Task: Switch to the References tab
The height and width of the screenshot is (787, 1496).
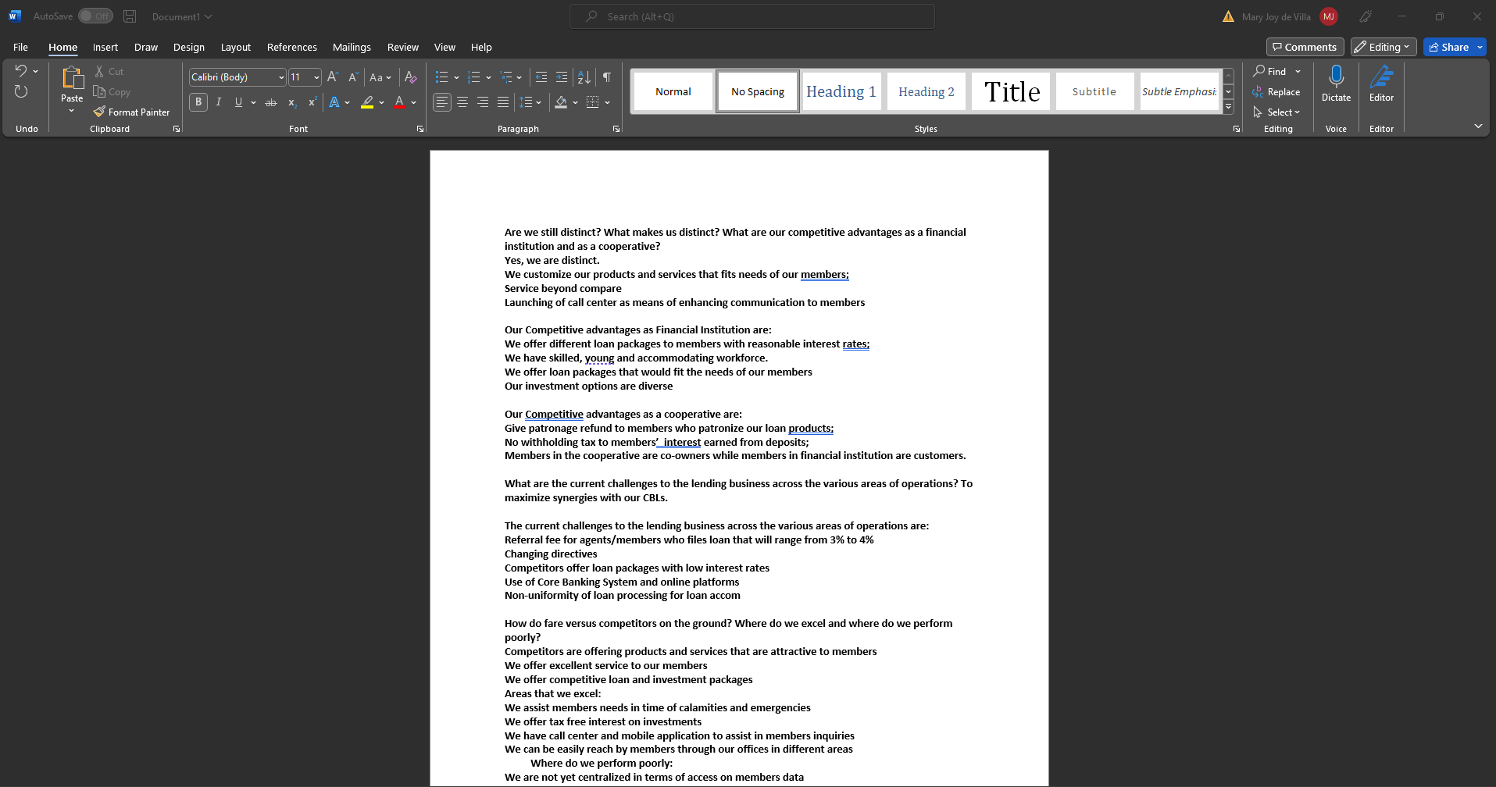Action: pyautogui.click(x=292, y=47)
